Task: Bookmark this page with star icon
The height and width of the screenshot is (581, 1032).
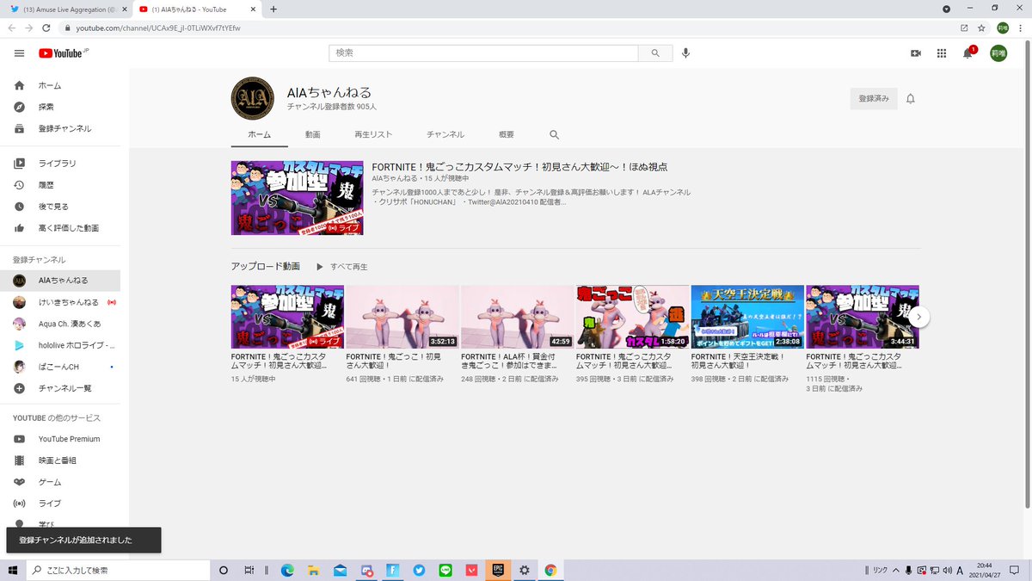Action: click(981, 28)
